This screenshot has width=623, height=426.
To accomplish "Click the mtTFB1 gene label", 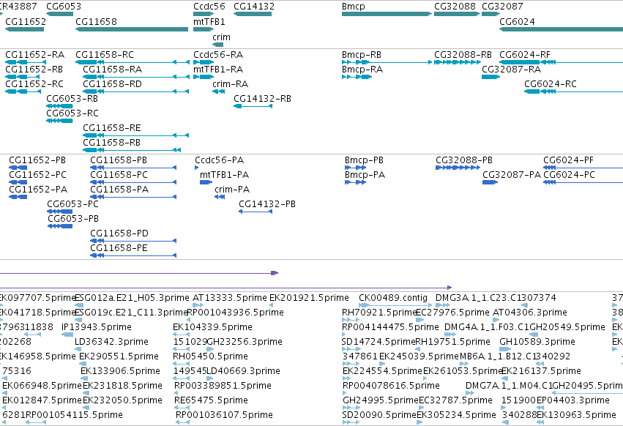I will pyautogui.click(x=209, y=22).
